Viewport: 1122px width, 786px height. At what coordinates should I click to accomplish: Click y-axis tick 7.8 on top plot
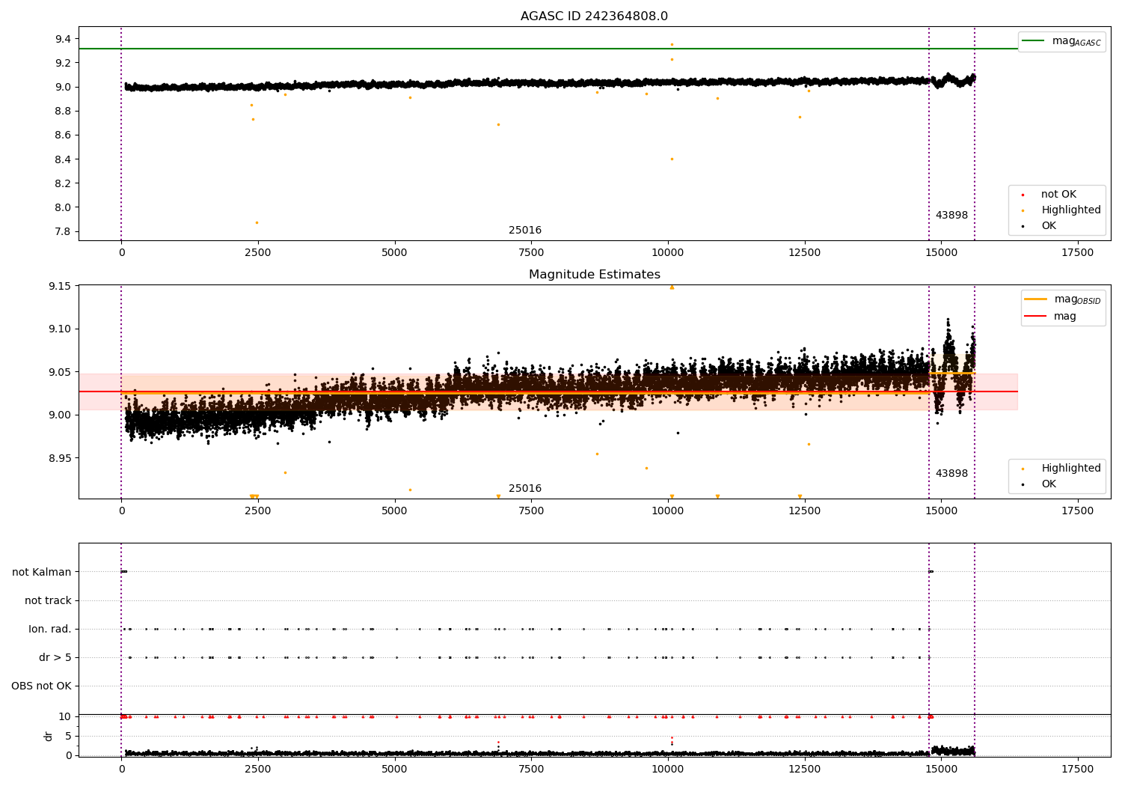pos(64,231)
